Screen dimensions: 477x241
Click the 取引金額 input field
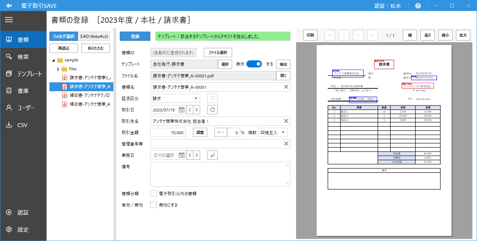[x=168, y=132]
